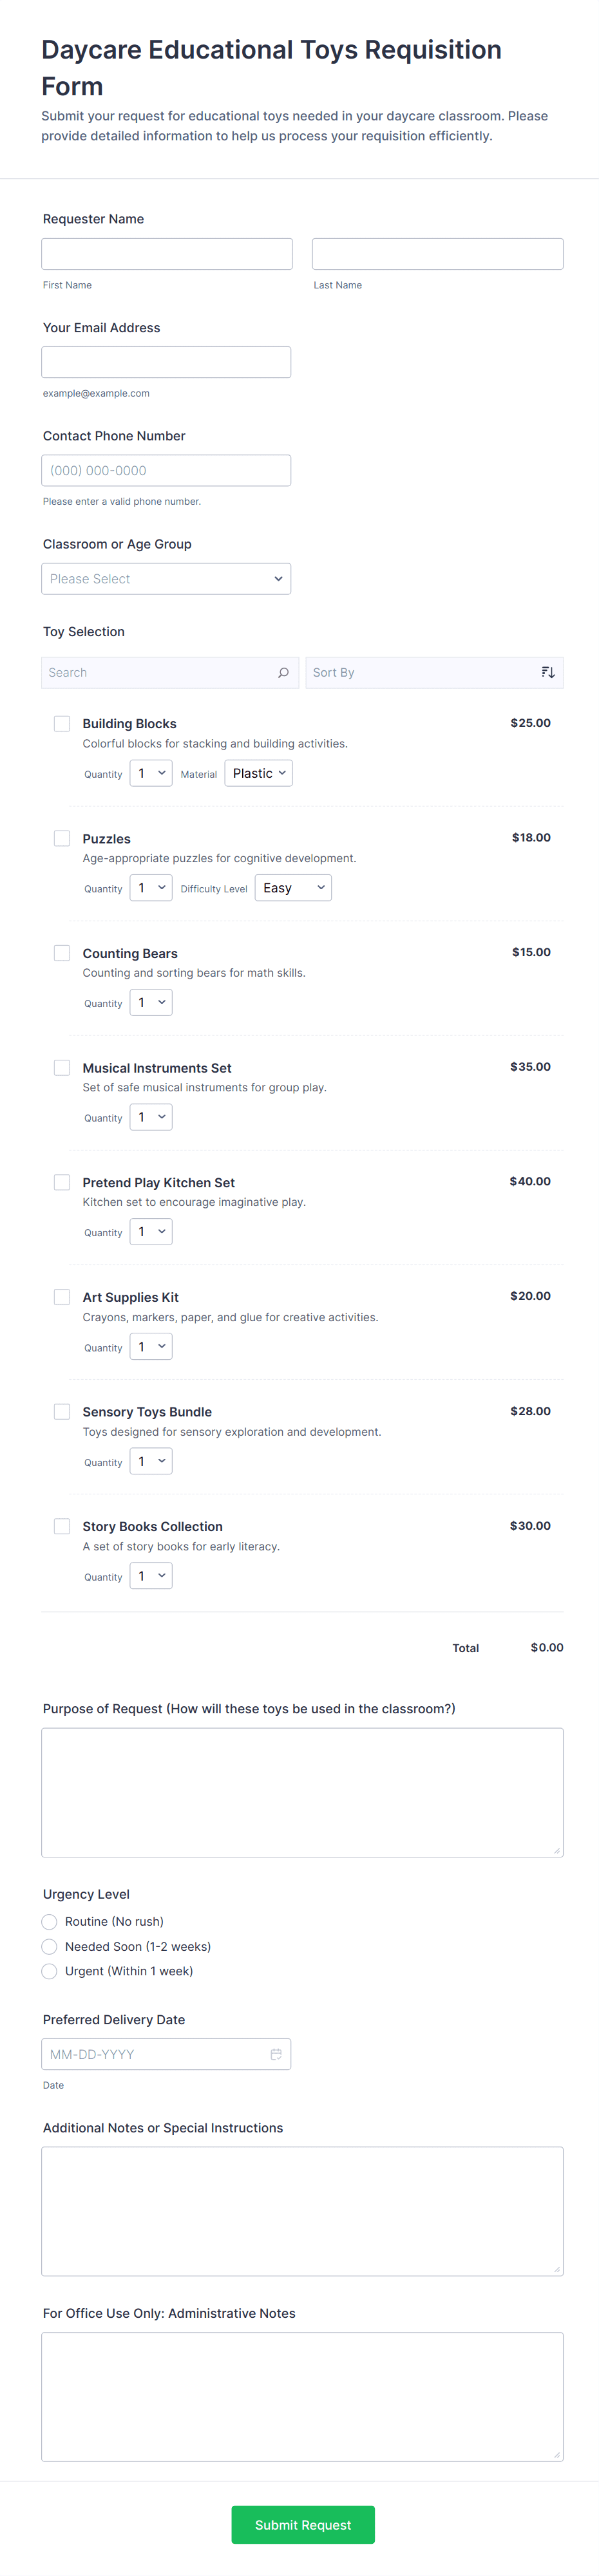Screen dimensions: 599x2576
Task: Open the Art Supplies Kit quantity dropdown
Action: click(x=151, y=1347)
